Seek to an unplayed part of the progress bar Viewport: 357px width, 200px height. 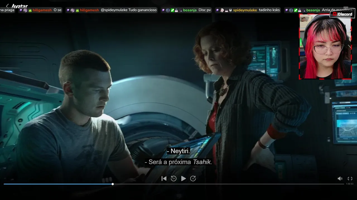[229, 184]
